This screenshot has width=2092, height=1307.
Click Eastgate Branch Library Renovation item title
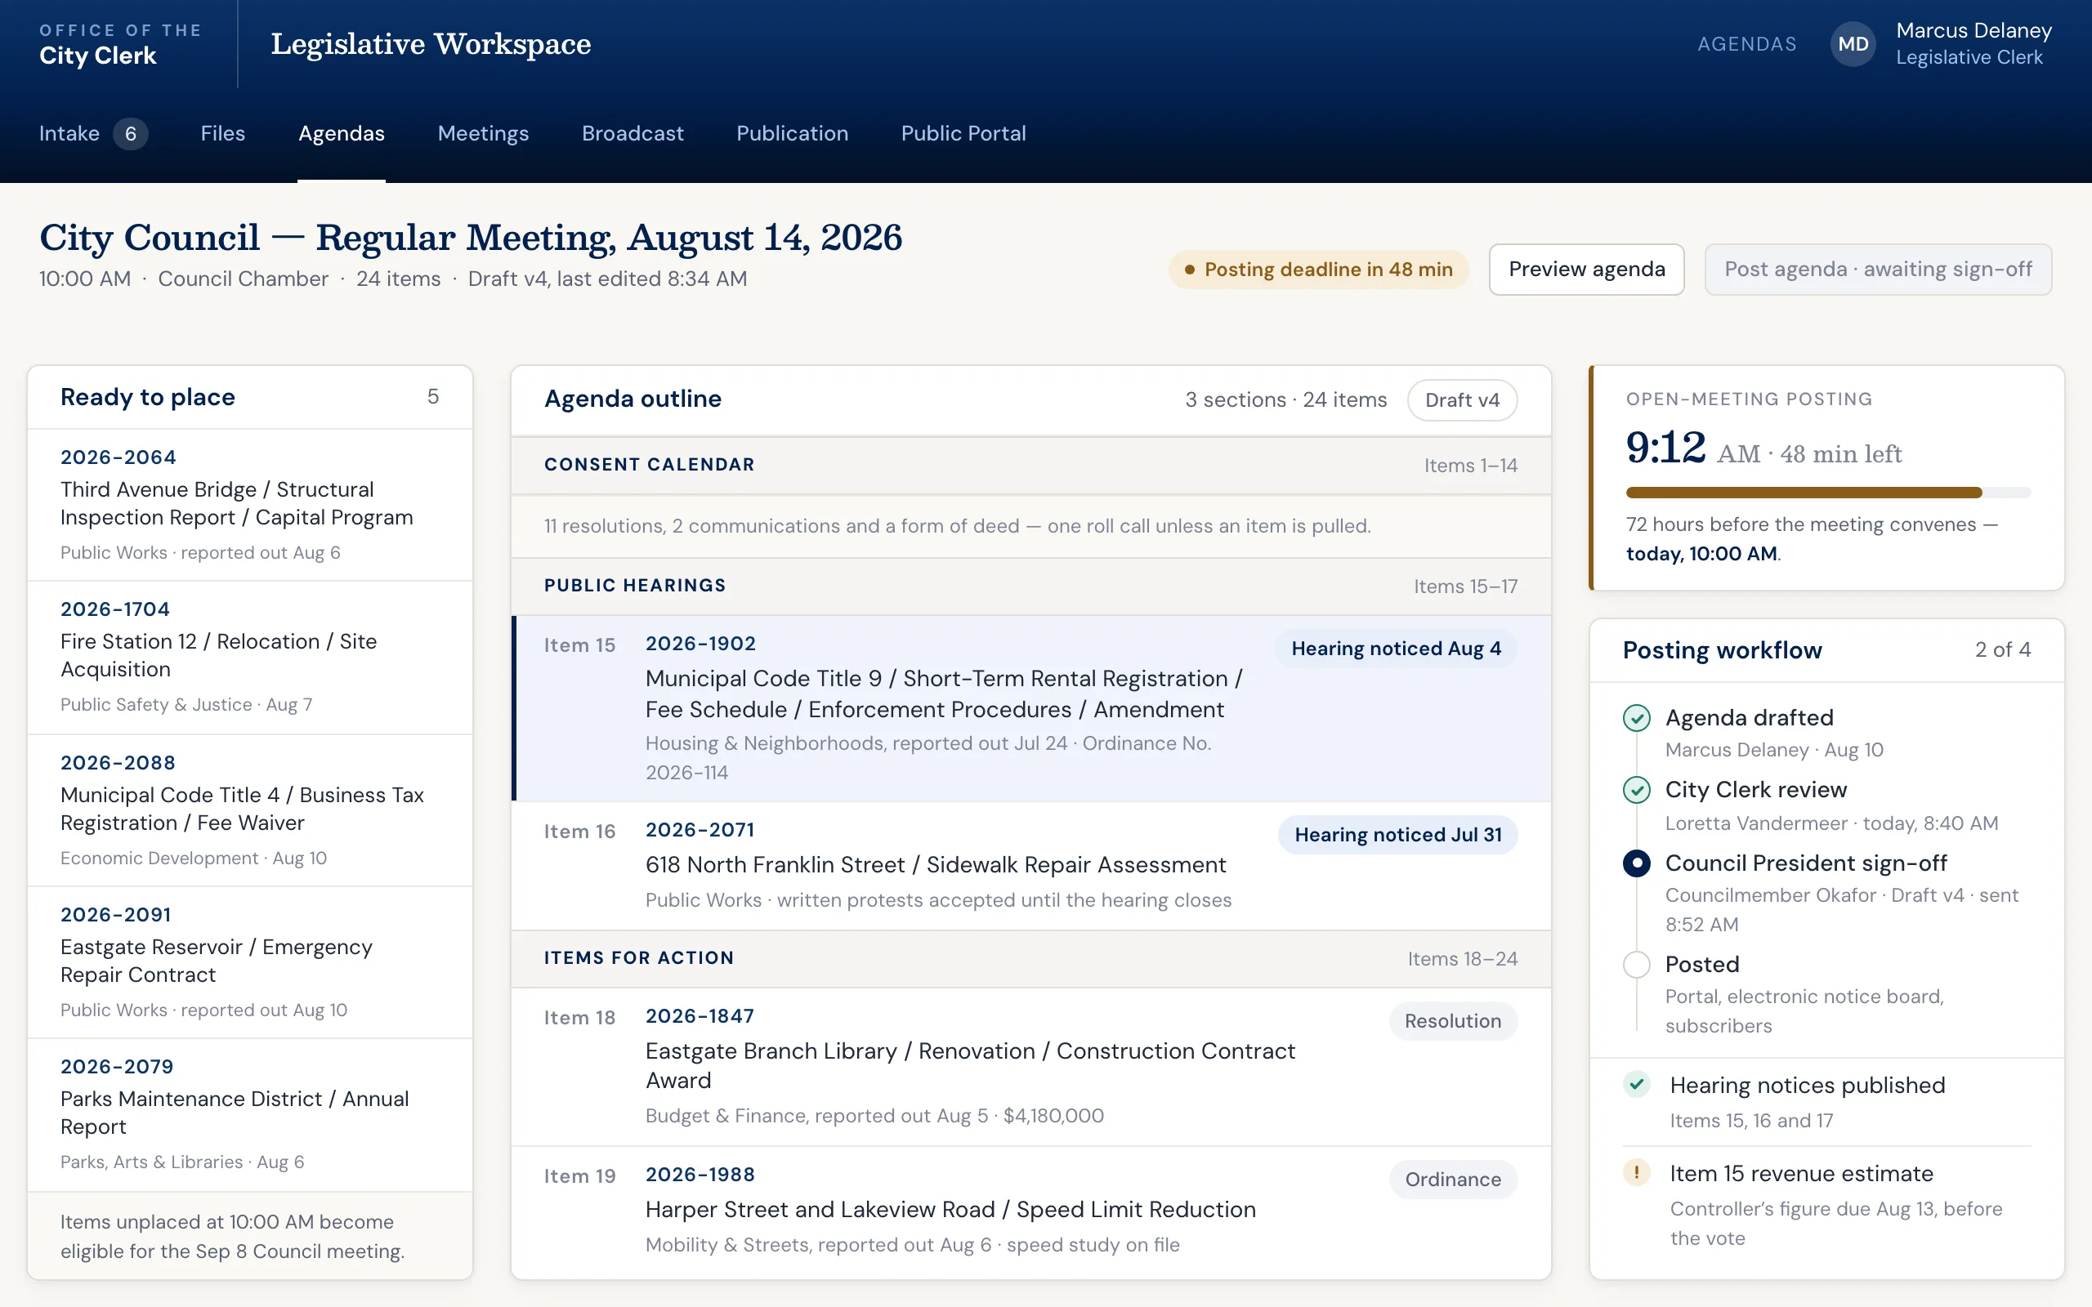[970, 1066]
